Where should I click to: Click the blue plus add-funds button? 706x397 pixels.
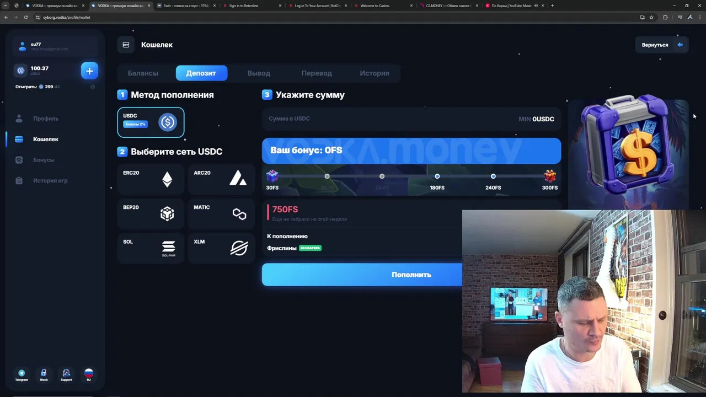coord(89,71)
